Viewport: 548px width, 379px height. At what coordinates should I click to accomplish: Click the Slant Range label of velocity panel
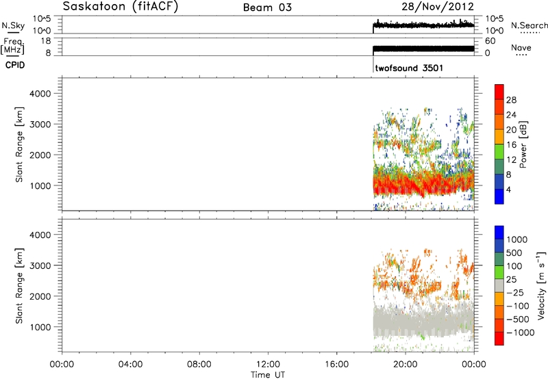pyautogui.click(x=19, y=285)
